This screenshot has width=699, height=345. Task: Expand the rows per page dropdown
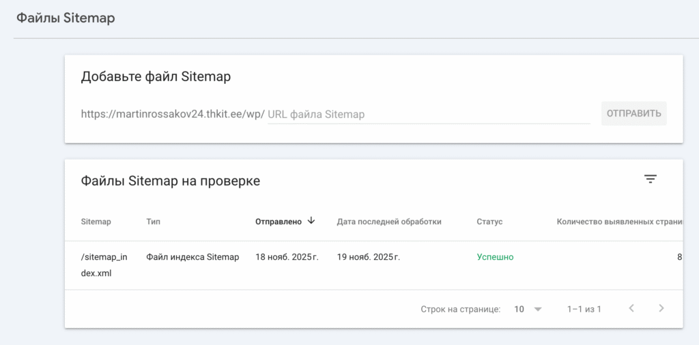(x=528, y=309)
